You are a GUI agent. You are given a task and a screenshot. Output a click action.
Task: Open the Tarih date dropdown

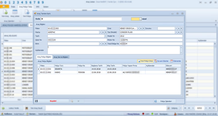pos(106,36)
